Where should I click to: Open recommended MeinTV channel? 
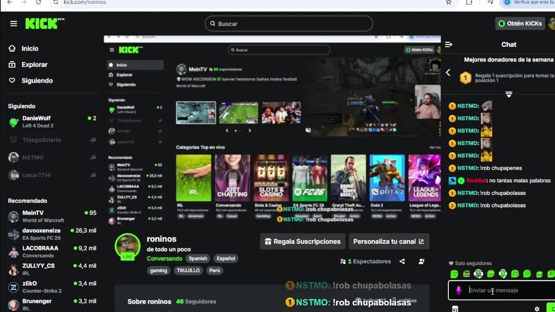coord(52,216)
